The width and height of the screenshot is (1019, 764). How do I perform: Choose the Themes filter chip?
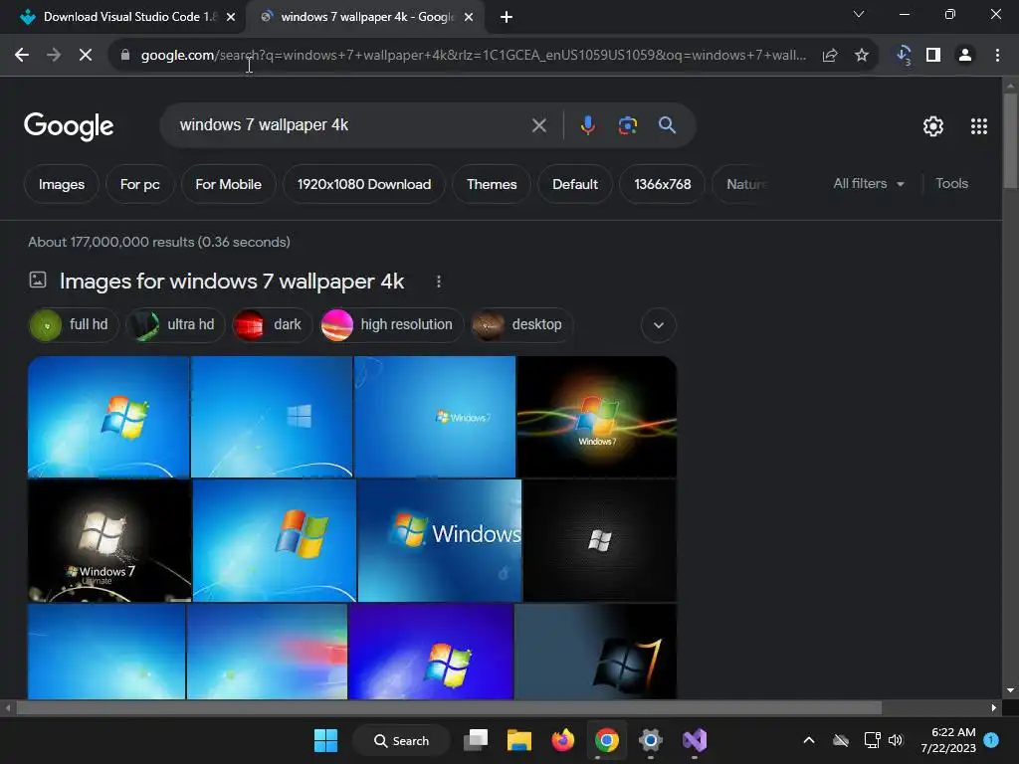[x=492, y=184]
